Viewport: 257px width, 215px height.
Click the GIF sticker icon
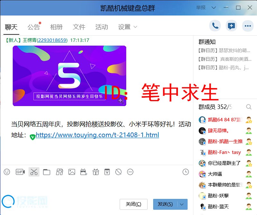pyautogui.click(x=20, y=172)
